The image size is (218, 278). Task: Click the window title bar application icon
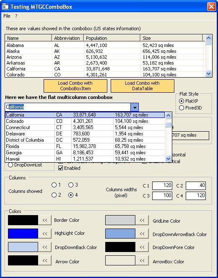coord(5,7)
